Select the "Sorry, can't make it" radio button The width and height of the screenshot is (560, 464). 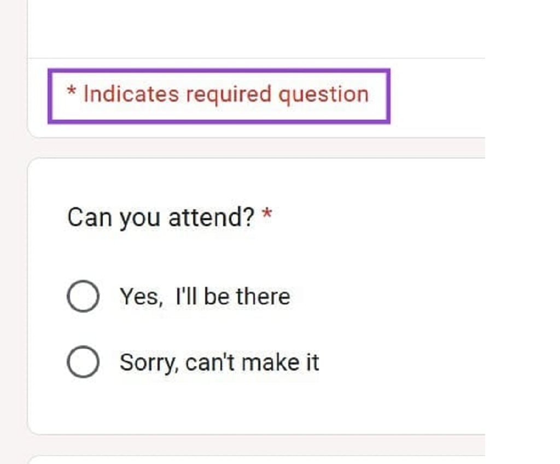pyautogui.click(x=83, y=362)
